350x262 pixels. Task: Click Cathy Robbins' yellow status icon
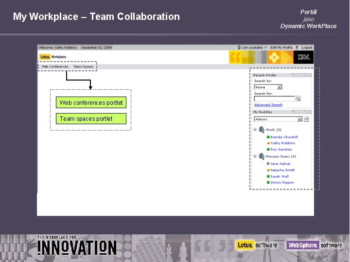coord(268,143)
